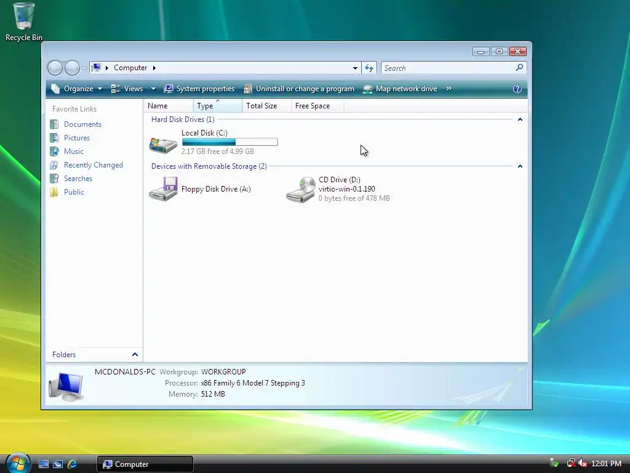Select Local Disk (C:) drive icon
Screen dimensions: 630x473
click(x=163, y=144)
